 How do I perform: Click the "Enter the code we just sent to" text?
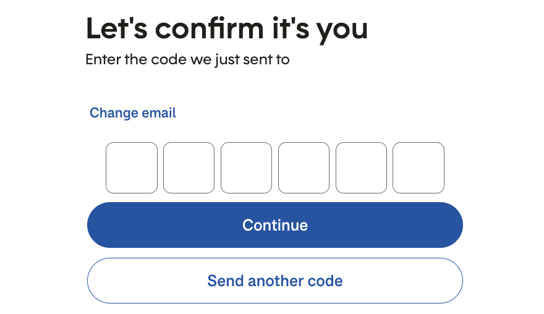(187, 60)
